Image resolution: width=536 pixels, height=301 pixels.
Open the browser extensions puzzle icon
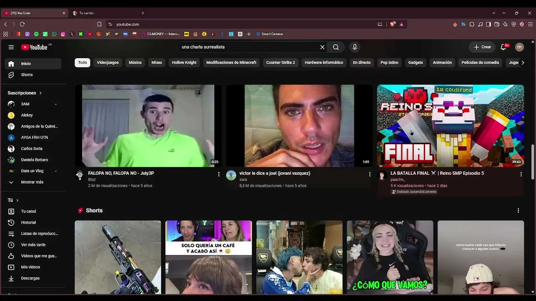(472, 24)
